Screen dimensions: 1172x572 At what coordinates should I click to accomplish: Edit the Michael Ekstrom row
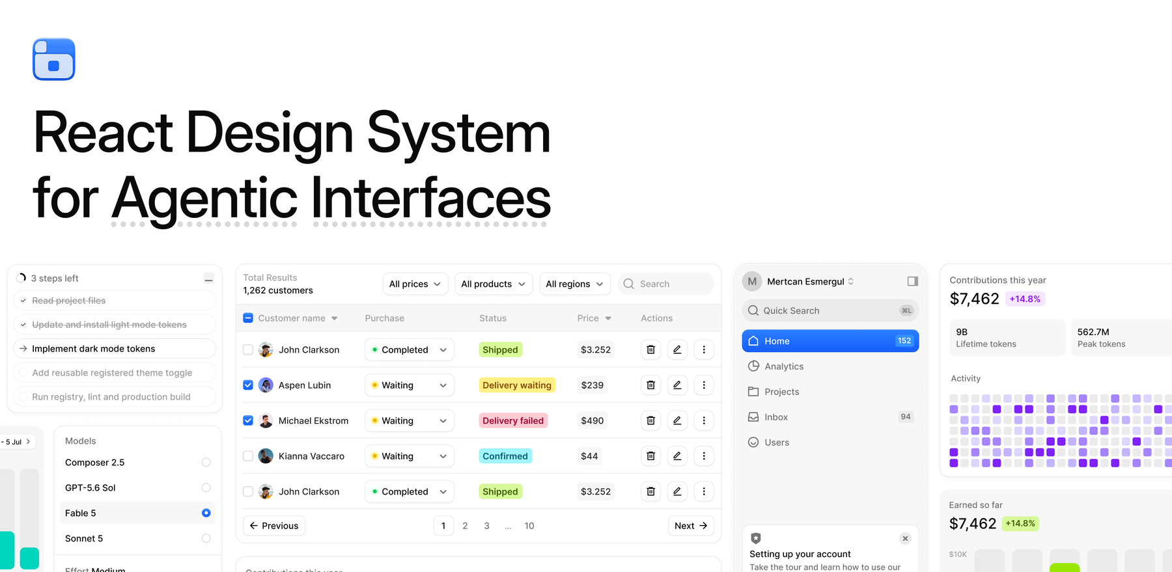(x=677, y=420)
